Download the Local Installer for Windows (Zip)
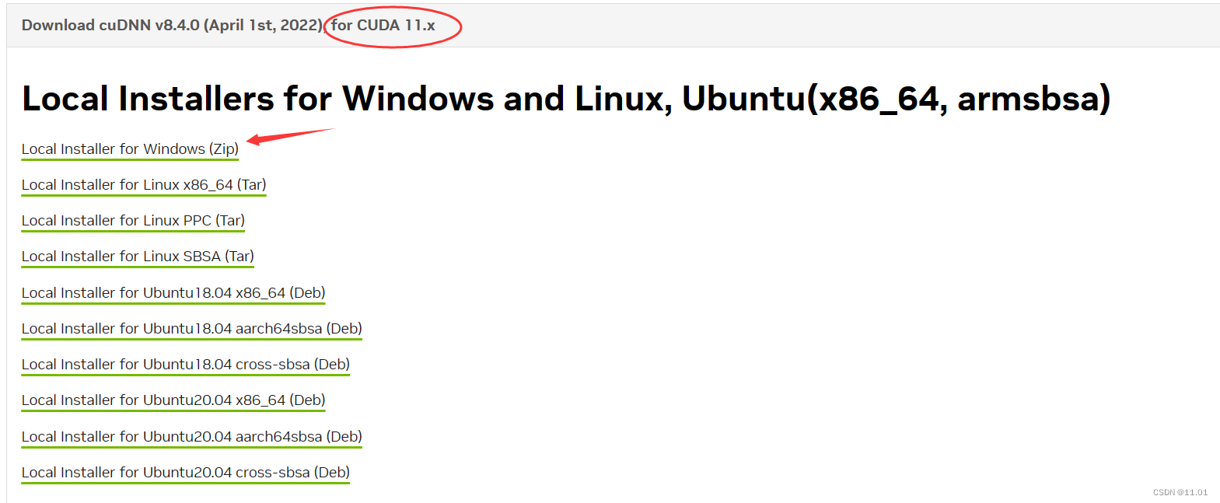 129,149
